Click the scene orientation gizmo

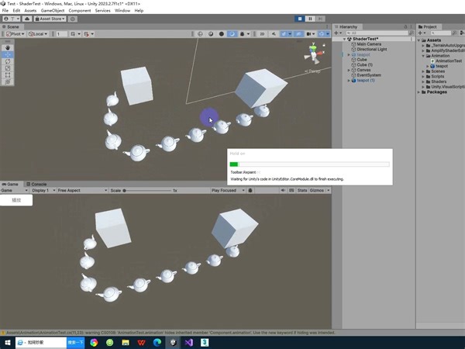tap(314, 54)
